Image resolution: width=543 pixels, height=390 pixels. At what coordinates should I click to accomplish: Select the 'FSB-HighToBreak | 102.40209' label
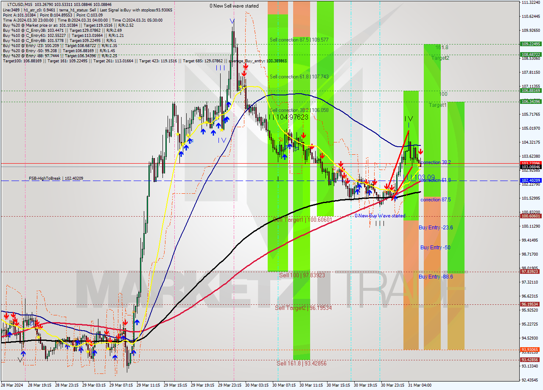(x=56, y=178)
